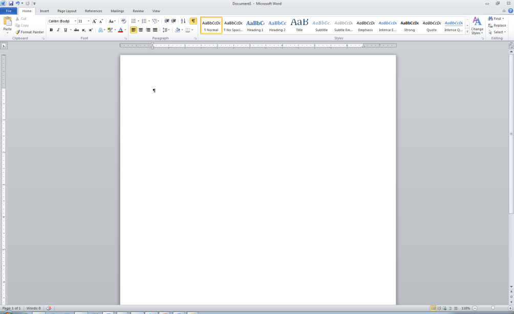The image size is (514, 314).
Task: Open the font size dropdown
Action: [x=89, y=21]
